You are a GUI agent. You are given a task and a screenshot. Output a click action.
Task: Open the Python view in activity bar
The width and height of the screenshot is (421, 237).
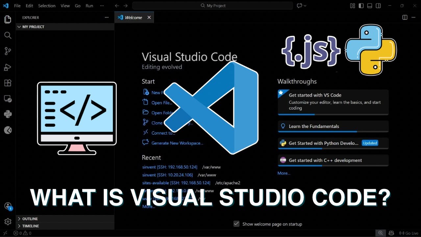tap(8, 114)
